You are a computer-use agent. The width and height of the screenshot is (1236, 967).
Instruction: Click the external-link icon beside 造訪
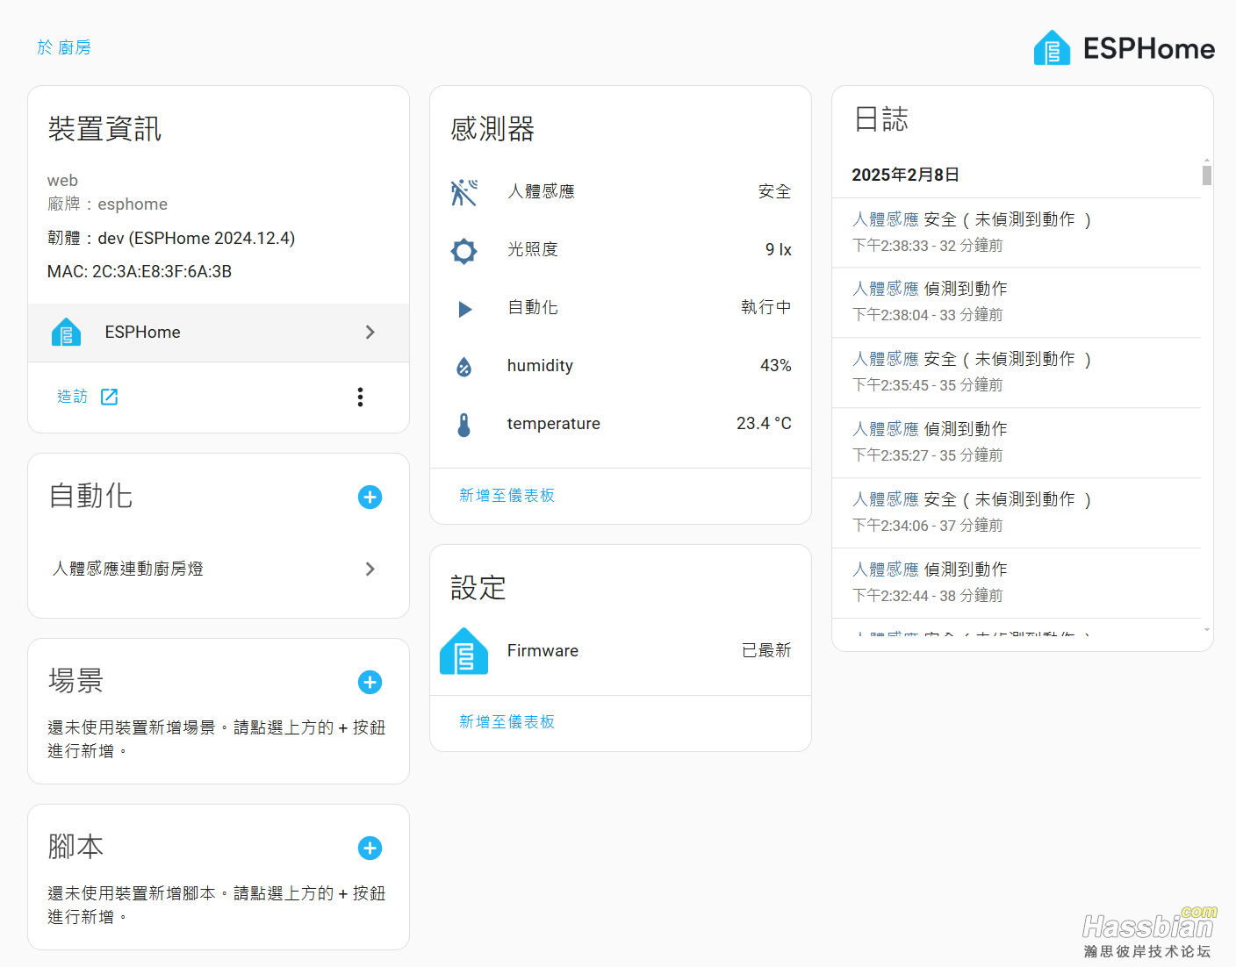[109, 397]
